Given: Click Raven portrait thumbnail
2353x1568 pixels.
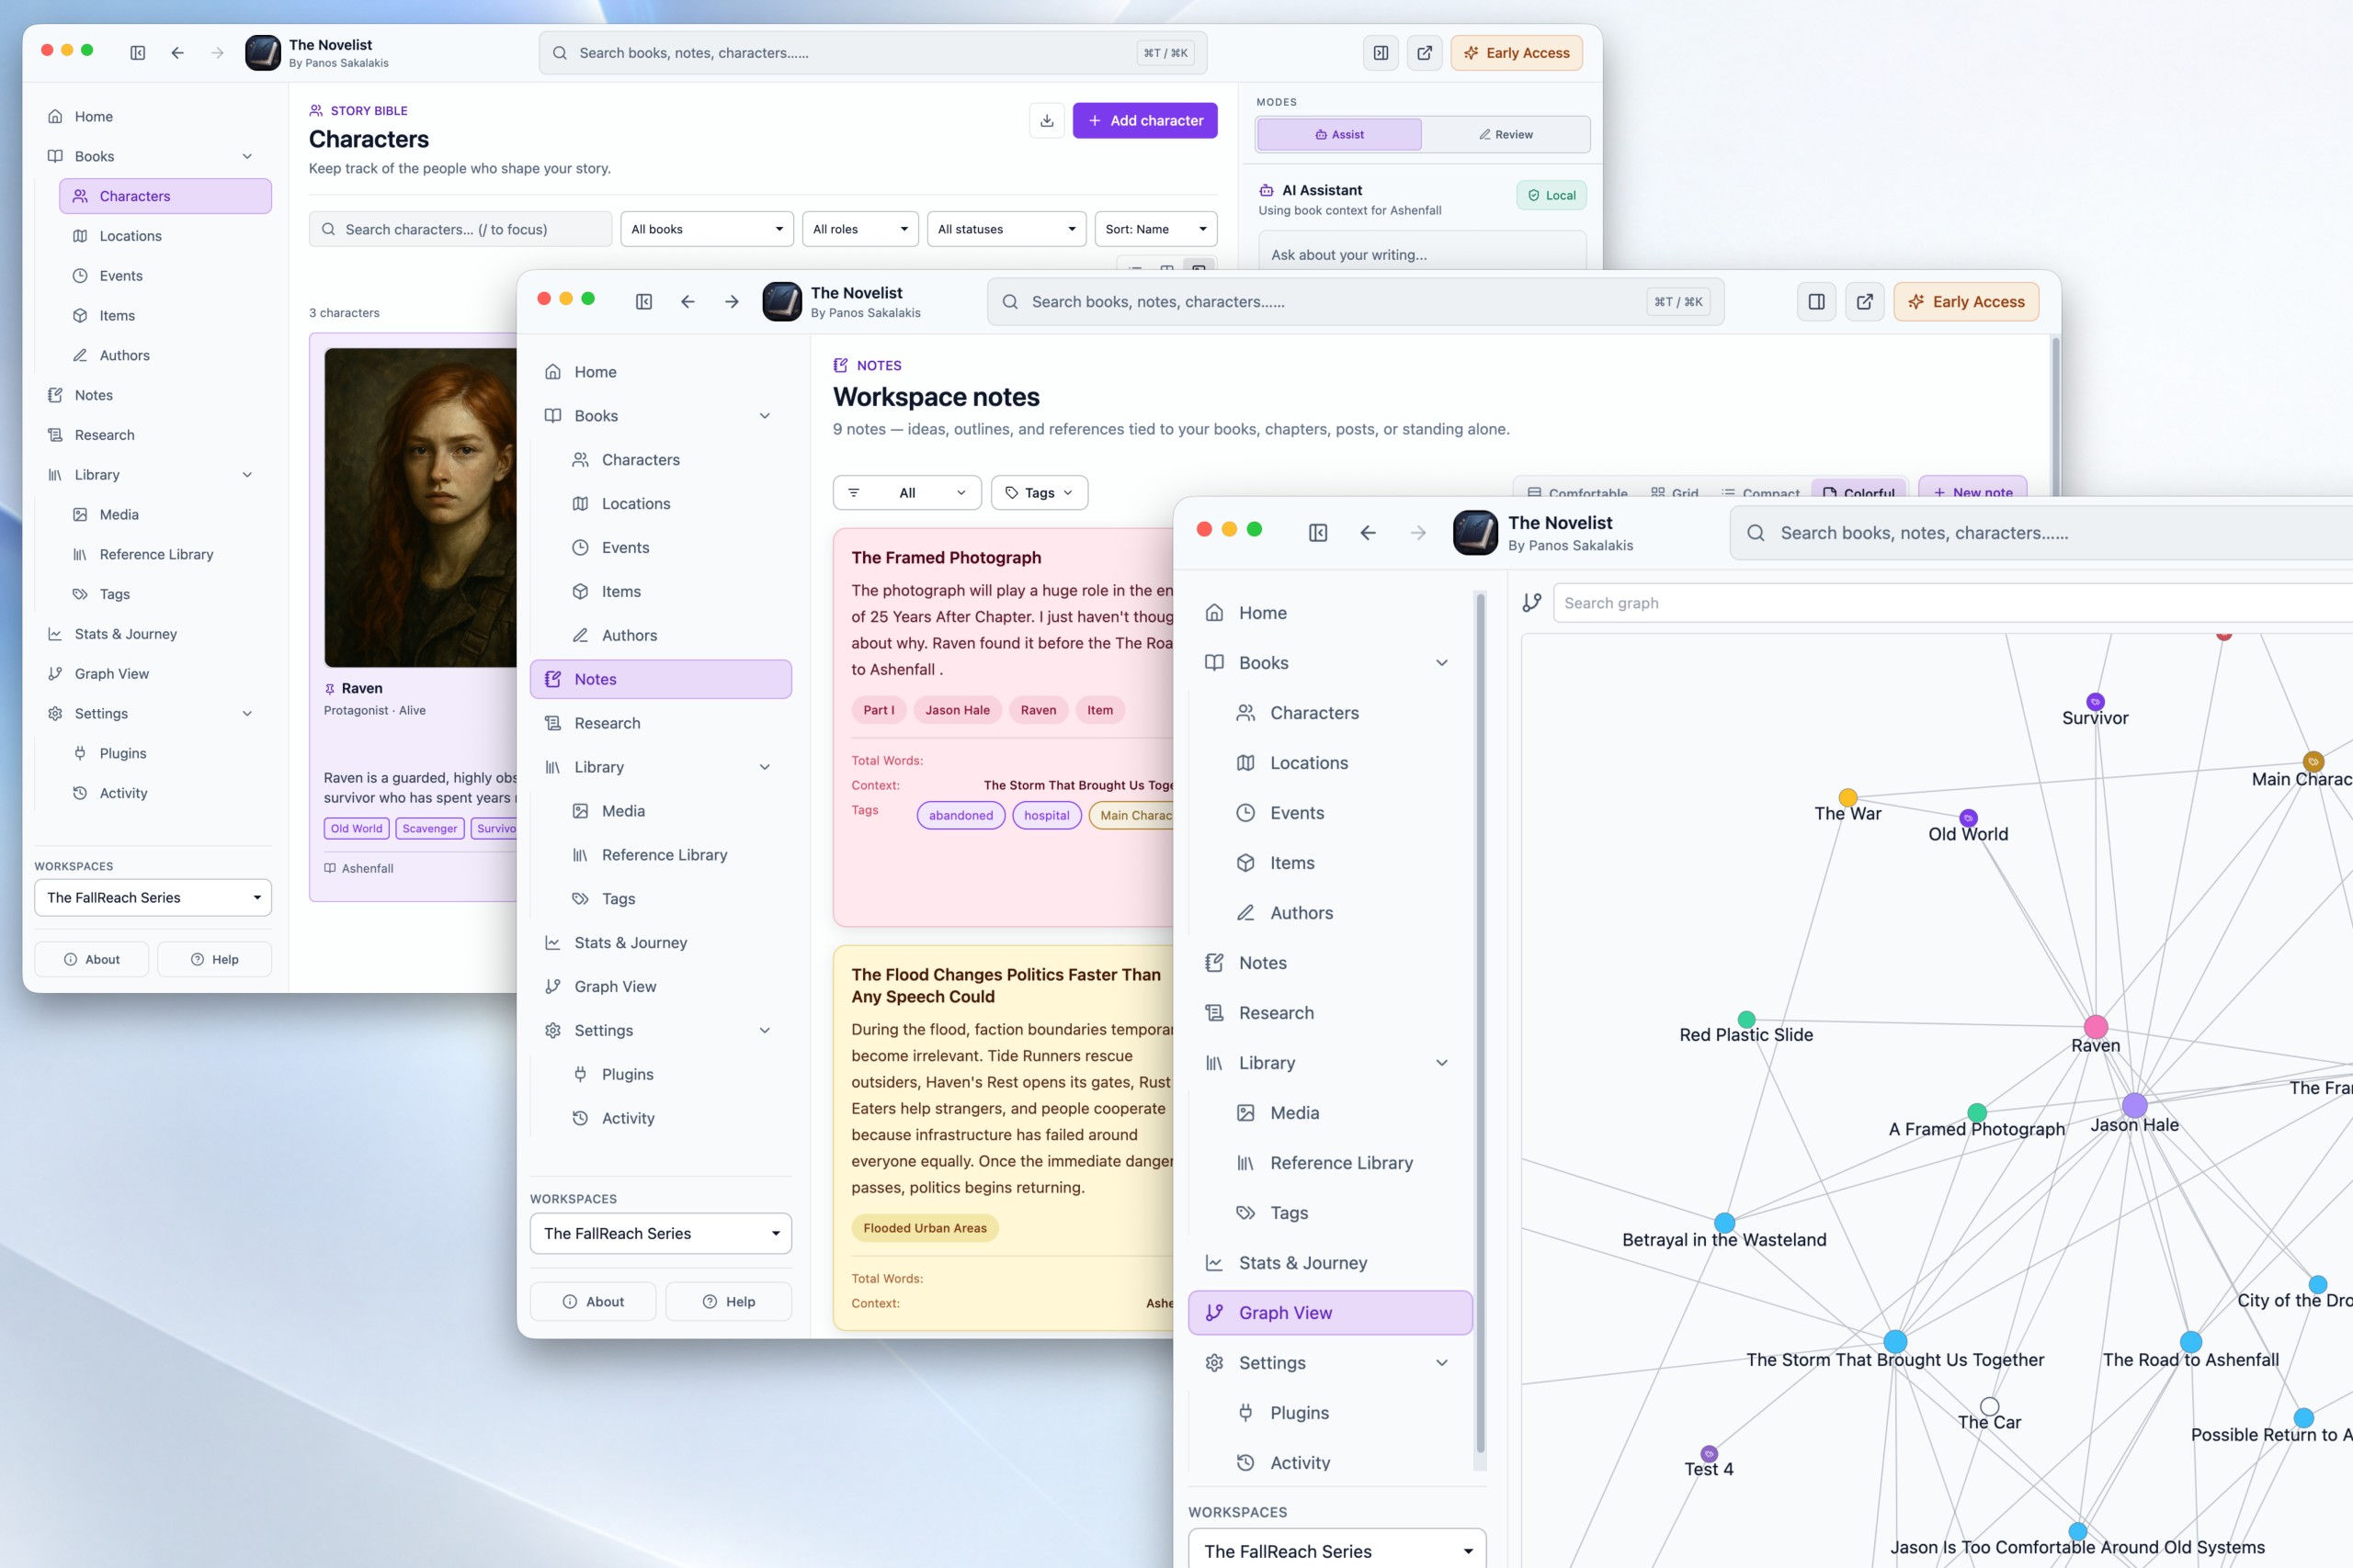Looking at the screenshot, I should (x=420, y=507).
